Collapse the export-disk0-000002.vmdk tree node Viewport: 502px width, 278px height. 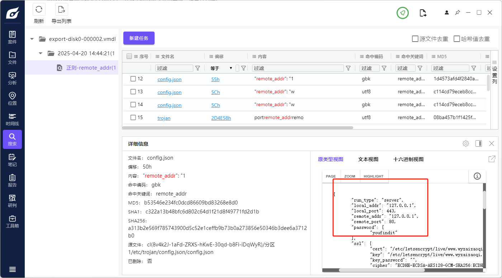pos(32,39)
